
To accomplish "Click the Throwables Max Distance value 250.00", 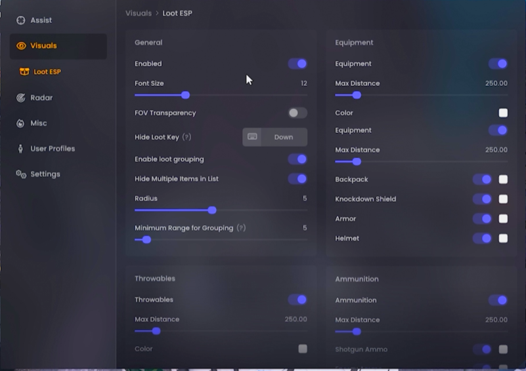I will [296, 319].
